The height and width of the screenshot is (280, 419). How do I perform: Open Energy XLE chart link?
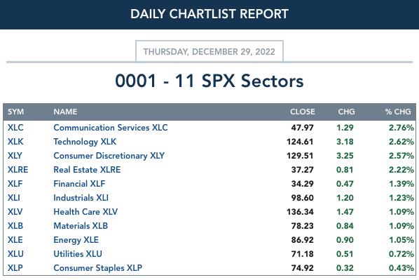point(76,240)
